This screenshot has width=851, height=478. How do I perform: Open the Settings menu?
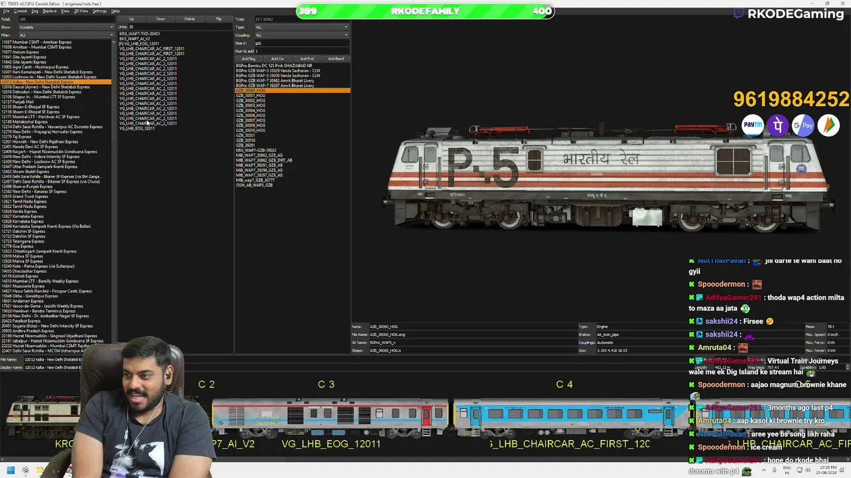[100, 11]
